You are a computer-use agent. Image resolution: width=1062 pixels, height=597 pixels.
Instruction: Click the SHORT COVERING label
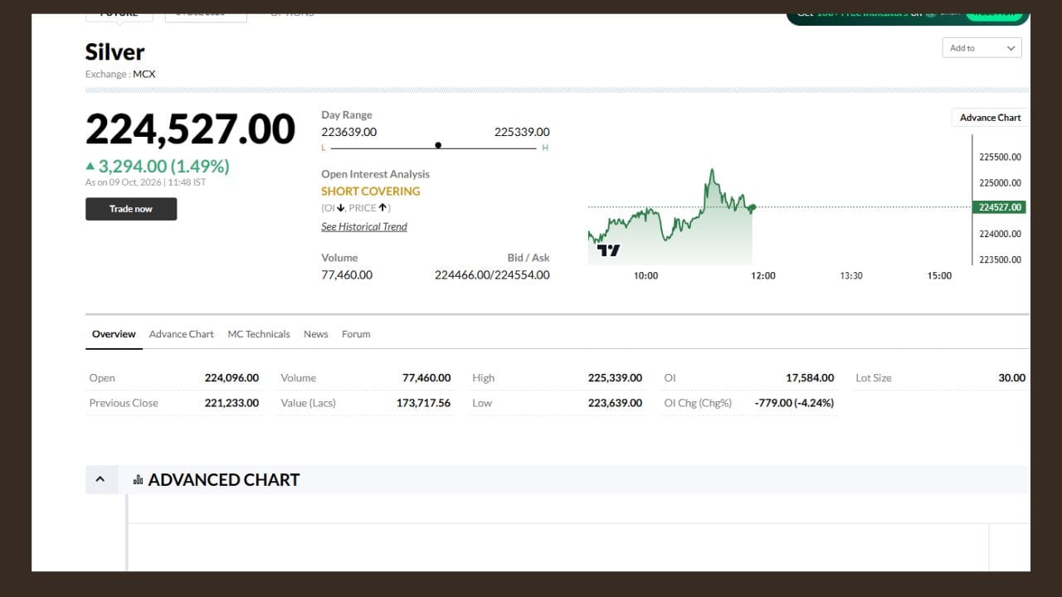point(371,192)
